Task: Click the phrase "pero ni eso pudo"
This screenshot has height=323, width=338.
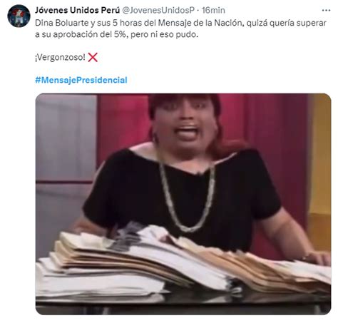Action: pyautogui.click(x=164, y=35)
